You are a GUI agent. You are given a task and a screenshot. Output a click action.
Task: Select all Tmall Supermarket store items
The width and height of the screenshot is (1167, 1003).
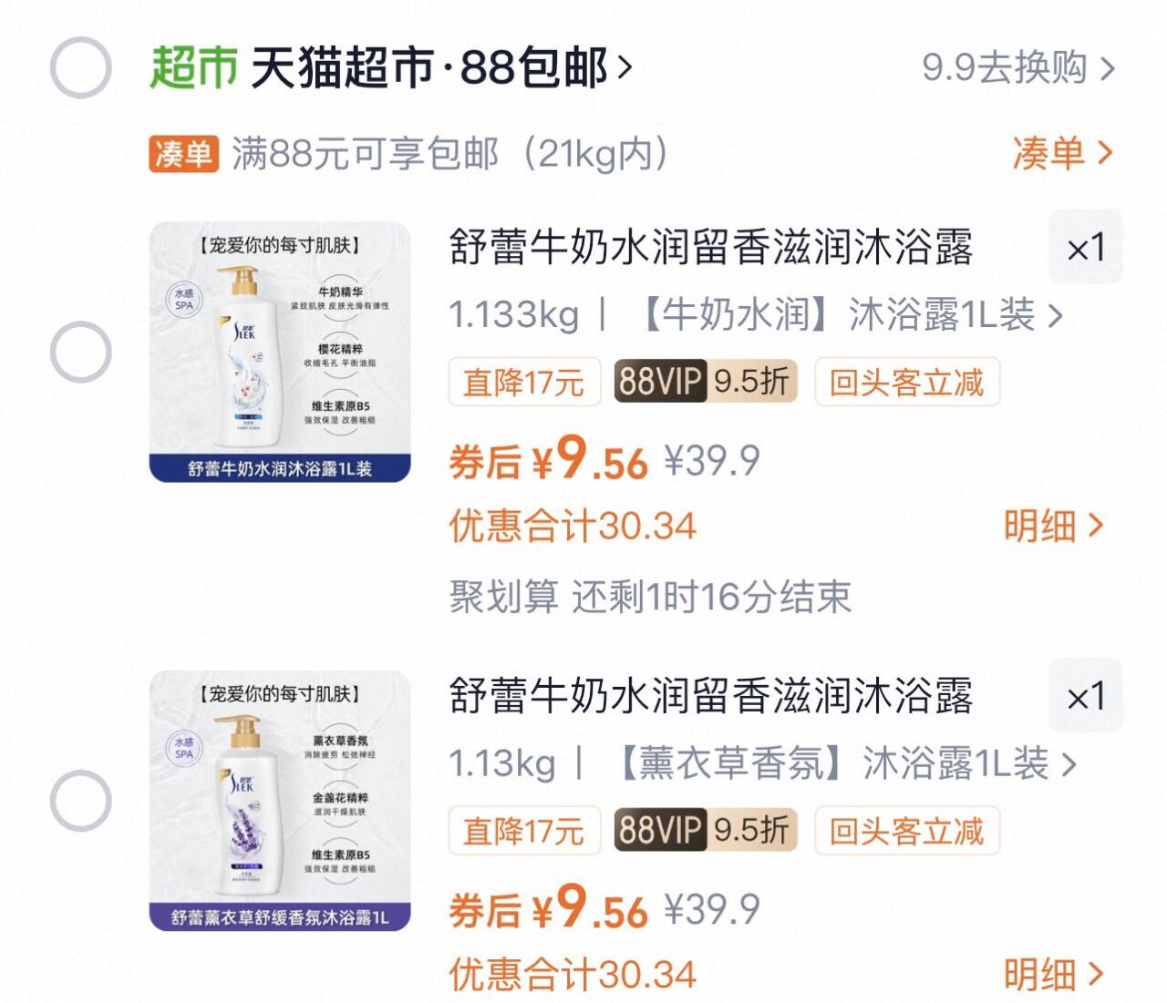[80, 67]
